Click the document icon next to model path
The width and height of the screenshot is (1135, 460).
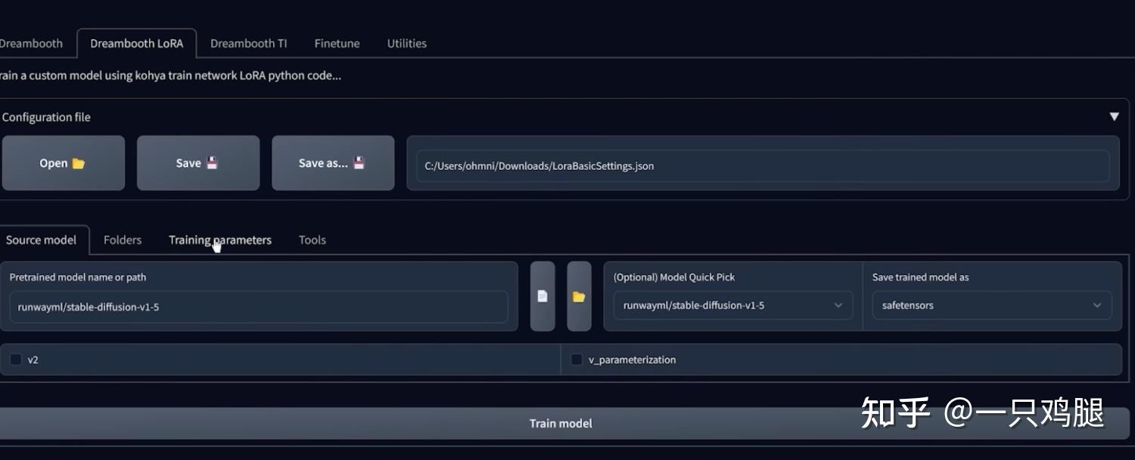click(543, 295)
